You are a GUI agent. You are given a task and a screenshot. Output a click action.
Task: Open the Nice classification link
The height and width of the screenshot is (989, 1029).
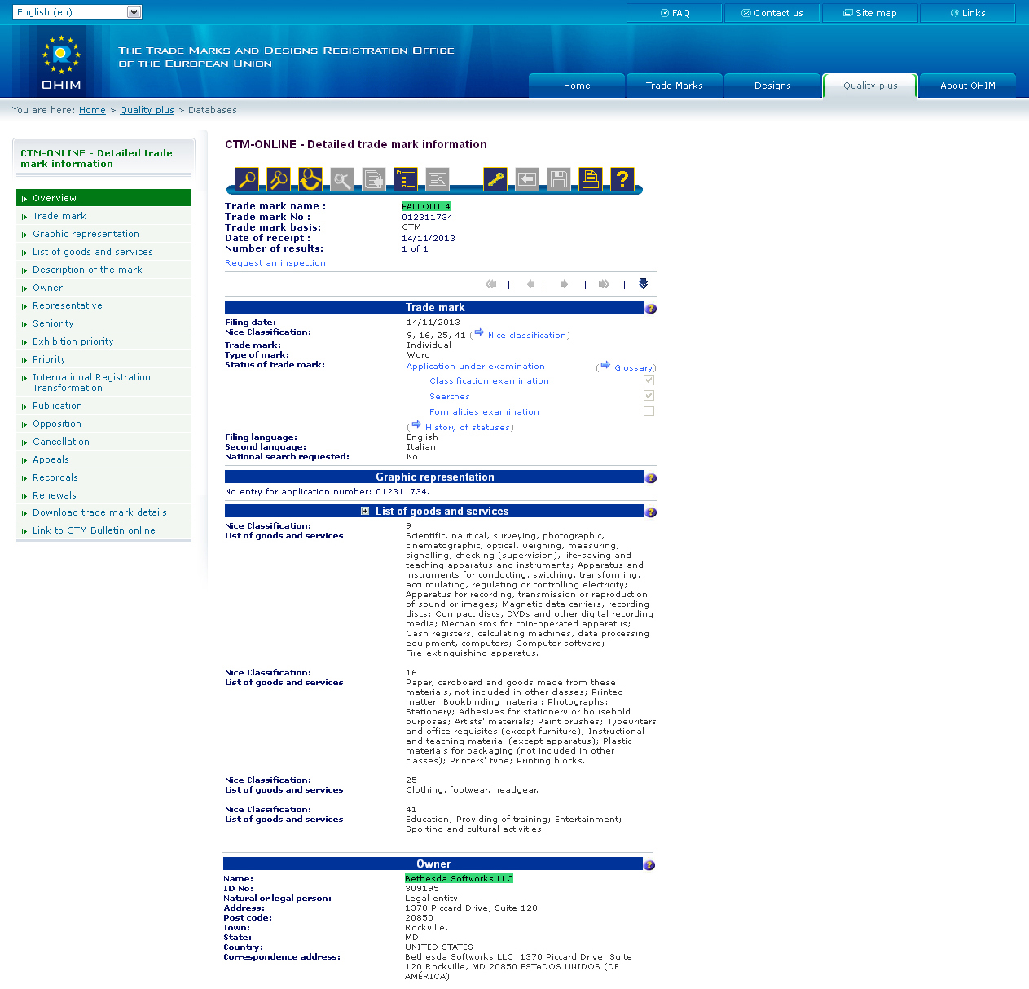point(526,336)
